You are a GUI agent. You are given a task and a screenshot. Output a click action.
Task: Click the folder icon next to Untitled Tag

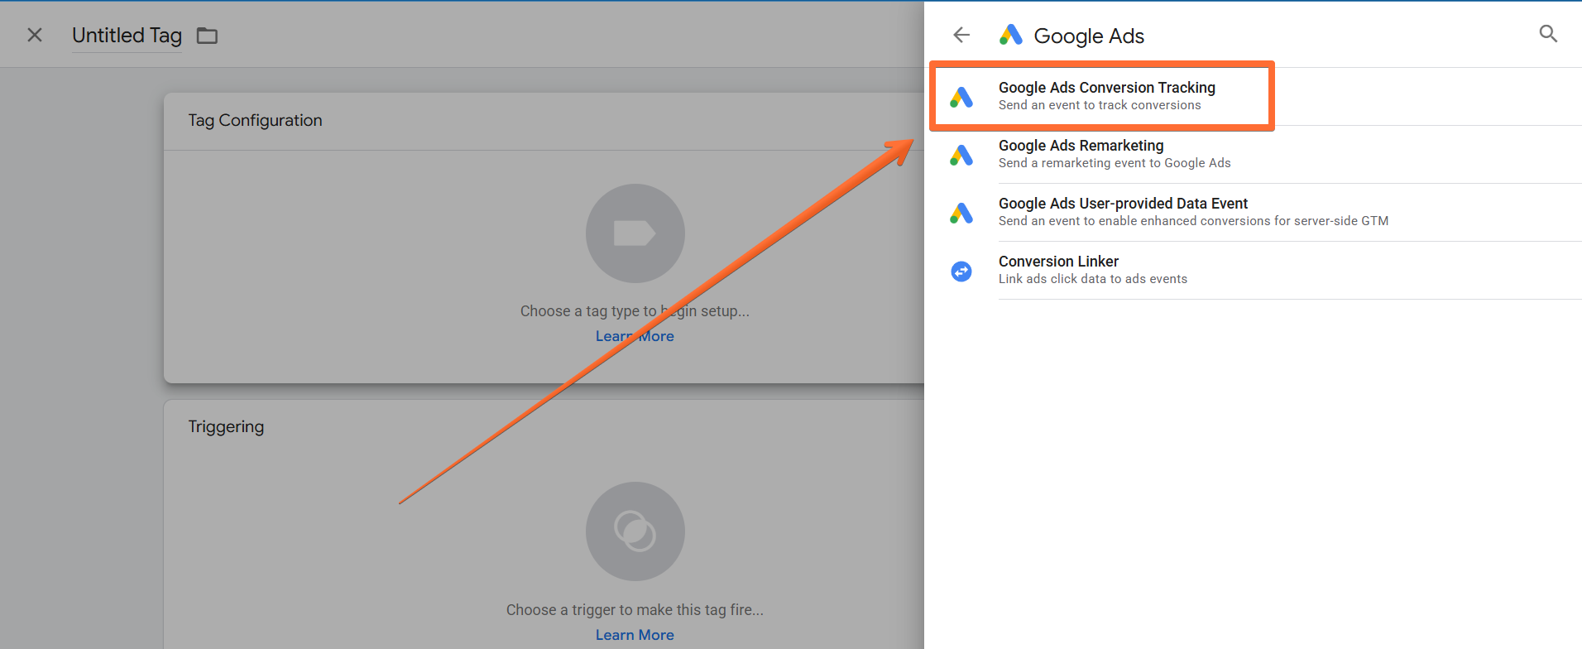pyautogui.click(x=207, y=36)
